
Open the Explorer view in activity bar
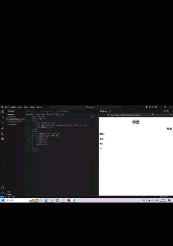[3, 112]
